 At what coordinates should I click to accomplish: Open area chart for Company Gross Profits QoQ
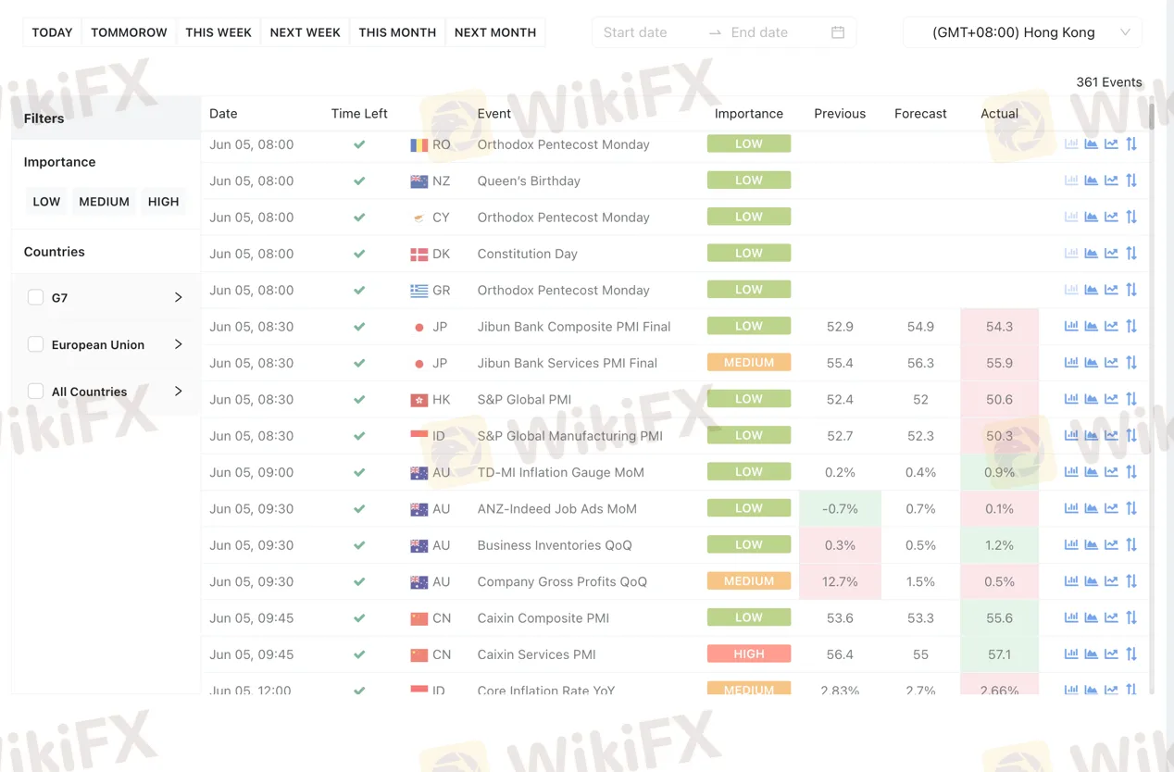[x=1092, y=581]
